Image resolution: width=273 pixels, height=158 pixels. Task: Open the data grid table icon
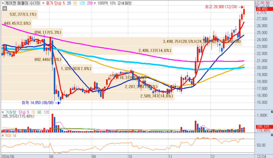tap(5, 8)
